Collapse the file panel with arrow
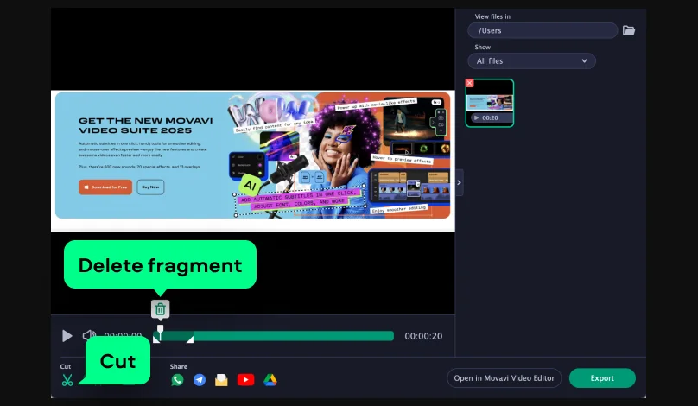Image resolution: width=698 pixels, height=406 pixels. click(x=459, y=182)
